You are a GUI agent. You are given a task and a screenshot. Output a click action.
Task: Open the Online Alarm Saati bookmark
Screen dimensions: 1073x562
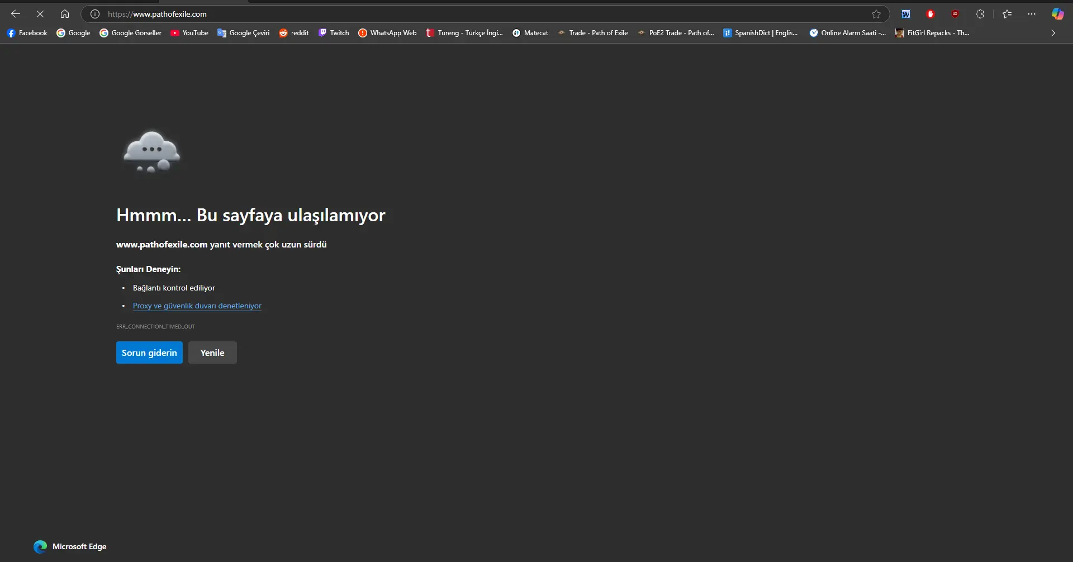point(848,33)
